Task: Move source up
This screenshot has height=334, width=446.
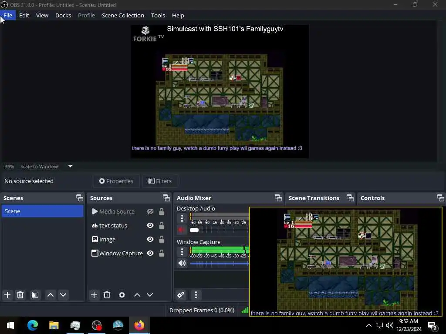Action: [x=137, y=295]
